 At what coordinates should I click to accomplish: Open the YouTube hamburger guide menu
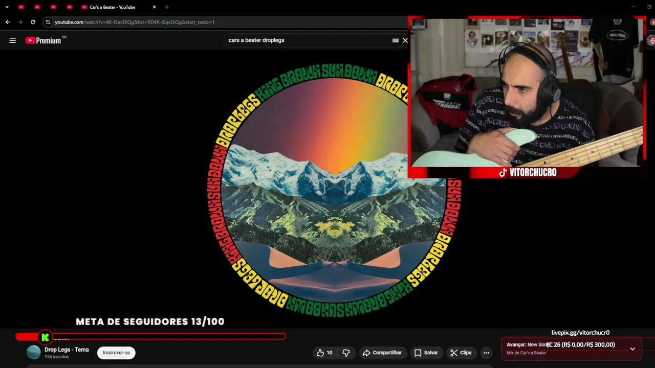pos(13,40)
